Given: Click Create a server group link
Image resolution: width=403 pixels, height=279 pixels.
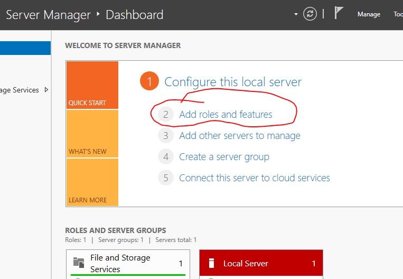Looking at the screenshot, I should coord(224,157).
